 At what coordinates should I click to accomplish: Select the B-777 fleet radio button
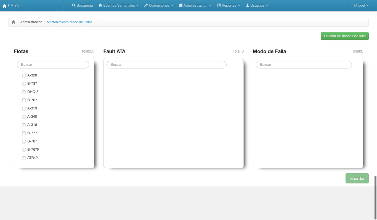[x=24, y=133]
